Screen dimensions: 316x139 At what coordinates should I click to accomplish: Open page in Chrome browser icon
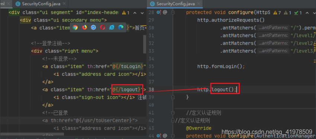coord(75,28)
